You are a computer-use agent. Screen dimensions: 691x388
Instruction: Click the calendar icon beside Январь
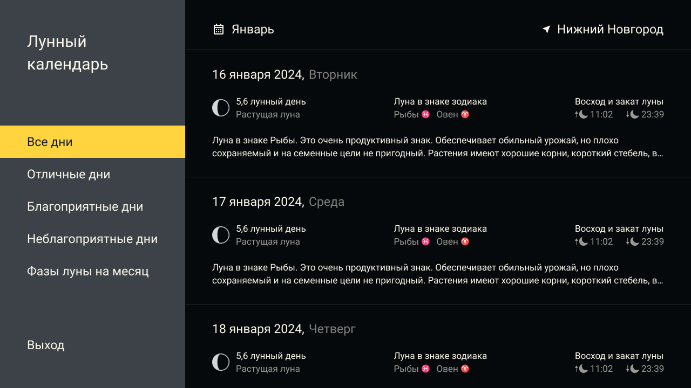(219, 29)
